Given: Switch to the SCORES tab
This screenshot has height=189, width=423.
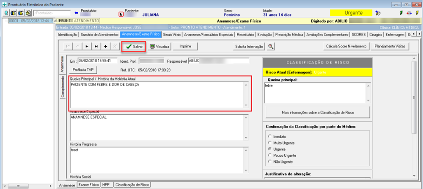Looking at the screenshot, I should pyautogui.click(x=359, y=35).
